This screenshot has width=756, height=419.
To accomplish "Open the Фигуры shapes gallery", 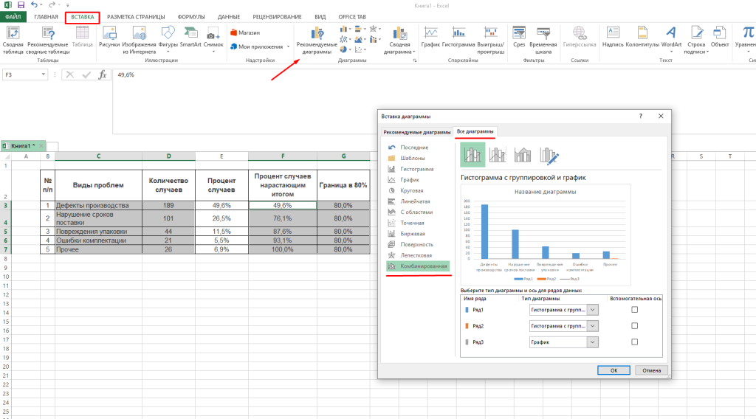I will 168,38.
